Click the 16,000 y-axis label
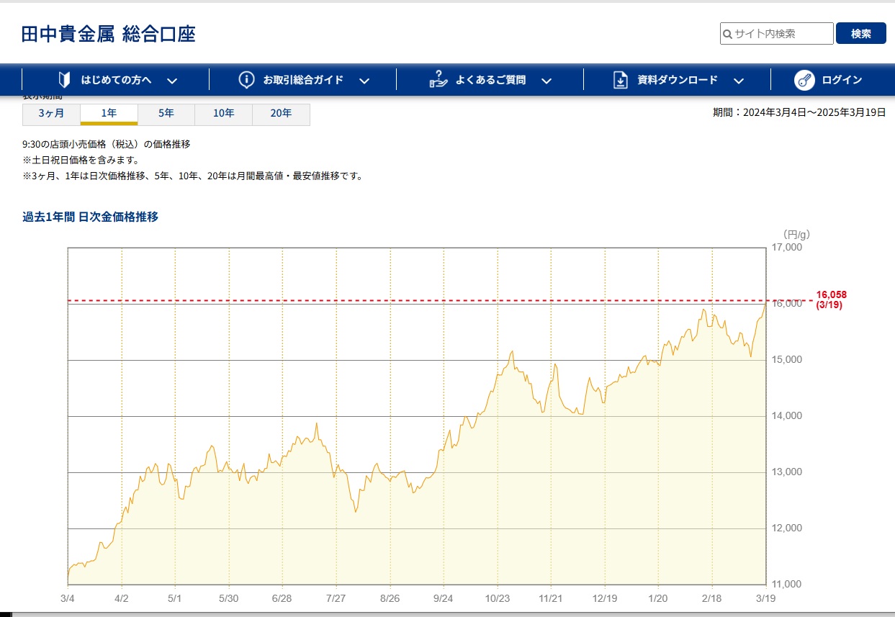 [x=786, y=304]
